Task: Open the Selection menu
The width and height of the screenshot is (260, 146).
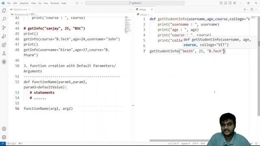Action: [x=24, y=3]
